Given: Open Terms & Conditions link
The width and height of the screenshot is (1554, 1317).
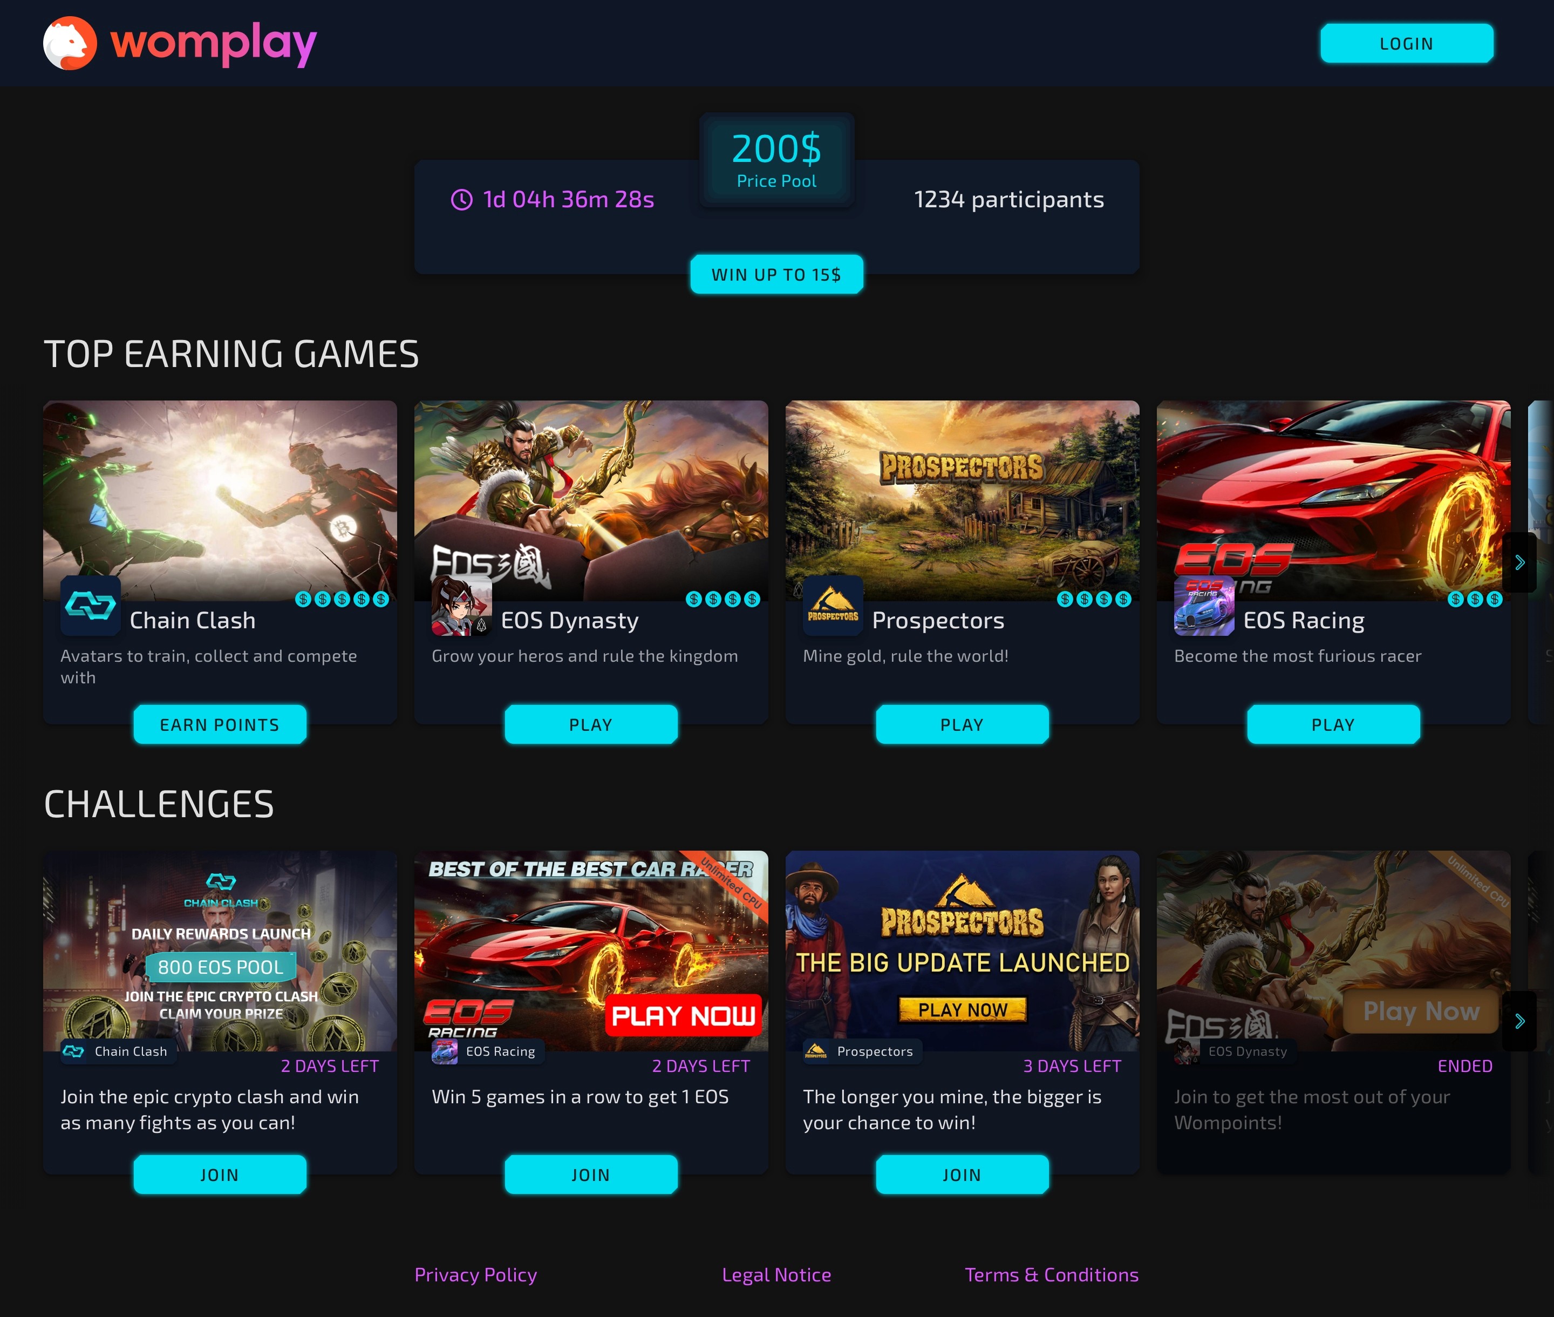Looking at the screenshot, I should [x=1051, y=1274].
